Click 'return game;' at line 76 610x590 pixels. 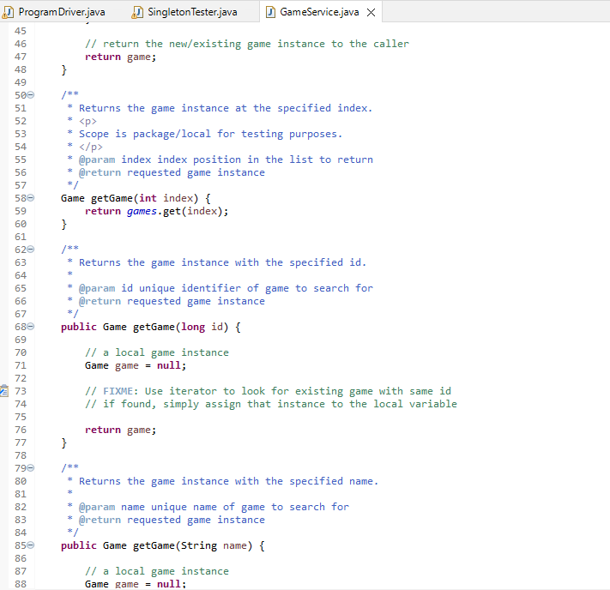(121, 430)
